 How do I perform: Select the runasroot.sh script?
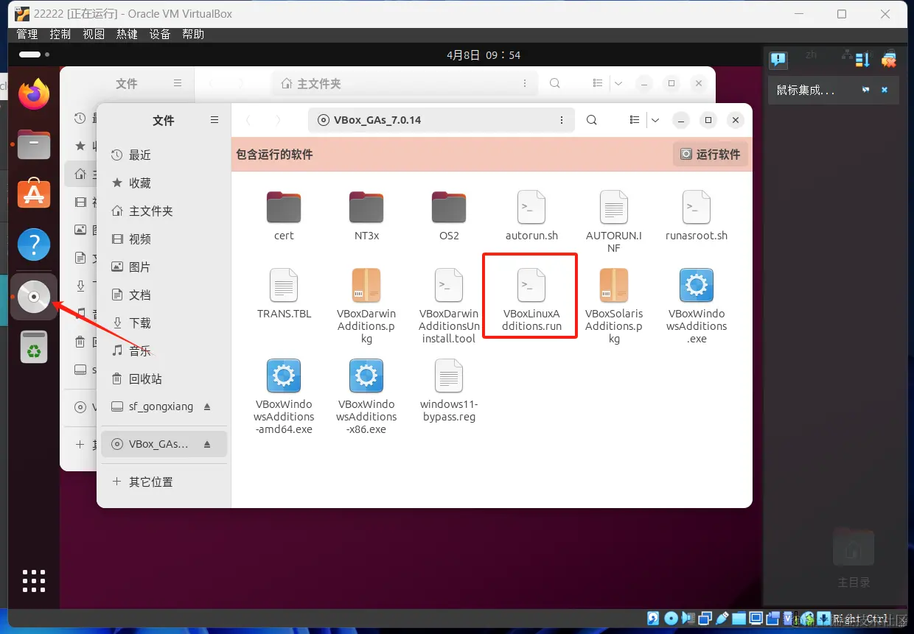[x=697, y=216]
